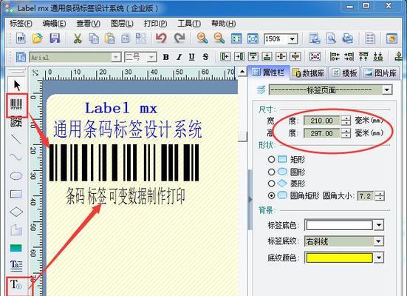
Task: Select the barcode tool
Action: [x=16, y=104]
